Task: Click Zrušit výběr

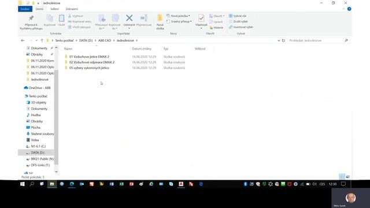Action: 238,21
